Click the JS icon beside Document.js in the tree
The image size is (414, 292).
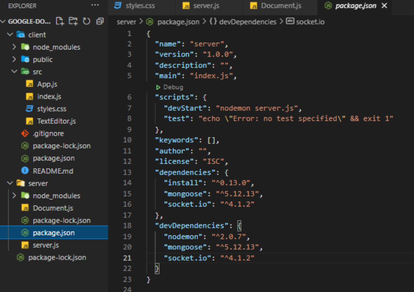(x=25, y=208)
